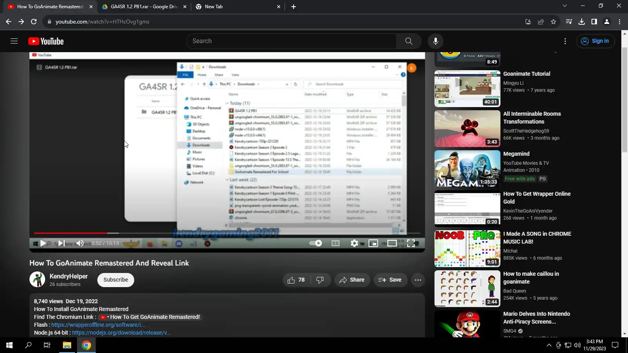The image size is (628, 353).
Task: Open the wrapperoffline.org Flash link
Action: (98, 325)
